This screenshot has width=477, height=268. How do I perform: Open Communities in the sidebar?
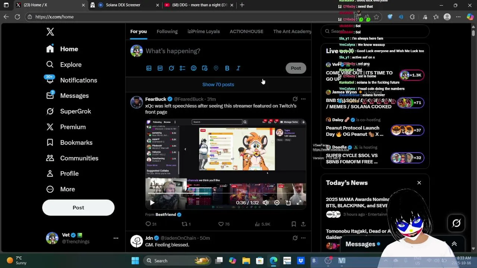coord(72,158)
